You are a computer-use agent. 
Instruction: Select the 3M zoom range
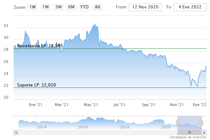58,7
